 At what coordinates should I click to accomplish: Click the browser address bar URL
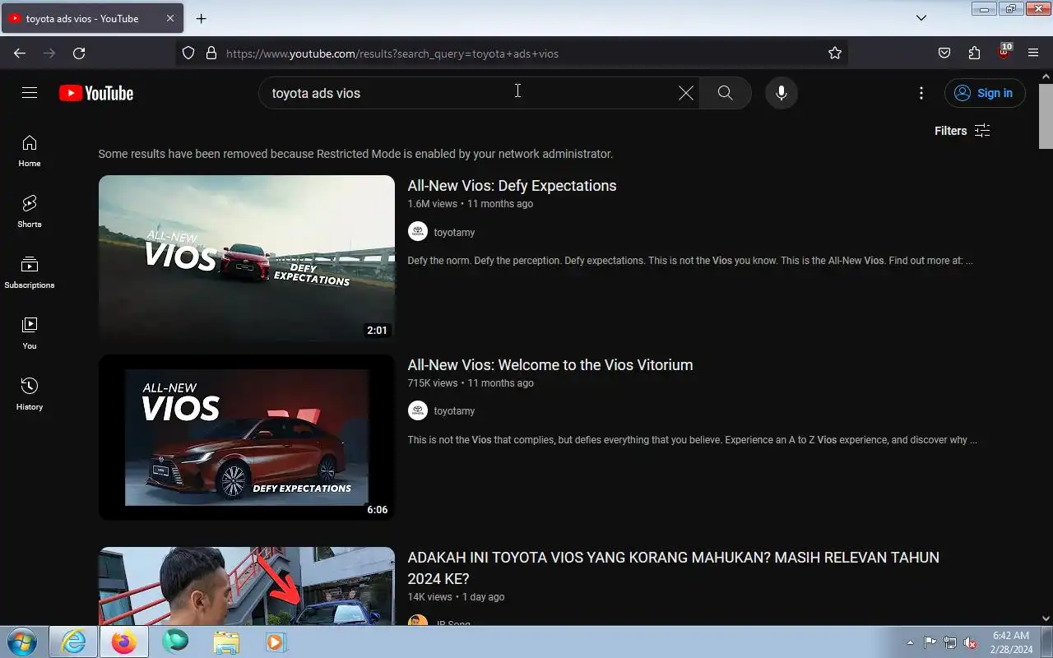pos(392,53)
